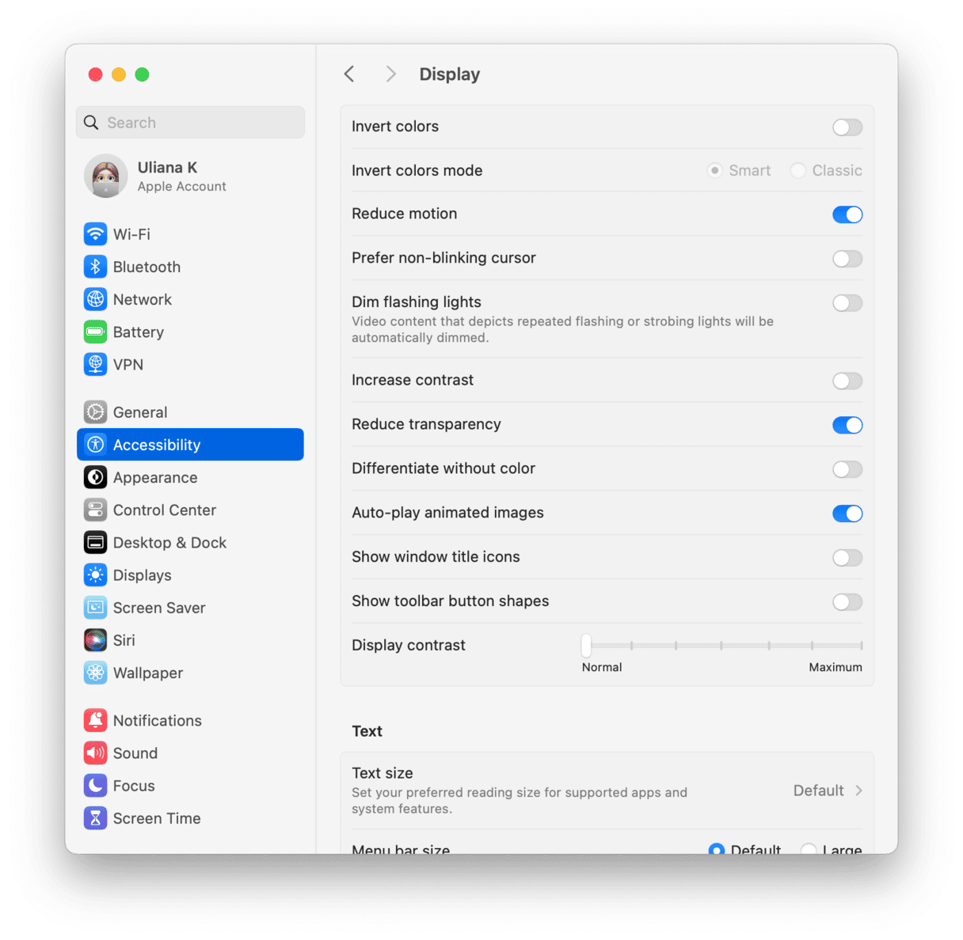
Task: Click the Desktop & Dock icon
Action: (95, 542)
